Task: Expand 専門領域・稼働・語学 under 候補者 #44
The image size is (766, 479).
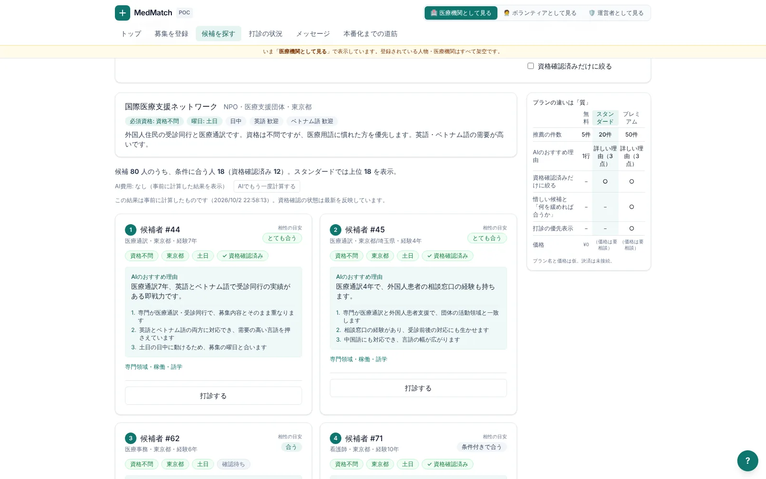Action: click(154, 367)
